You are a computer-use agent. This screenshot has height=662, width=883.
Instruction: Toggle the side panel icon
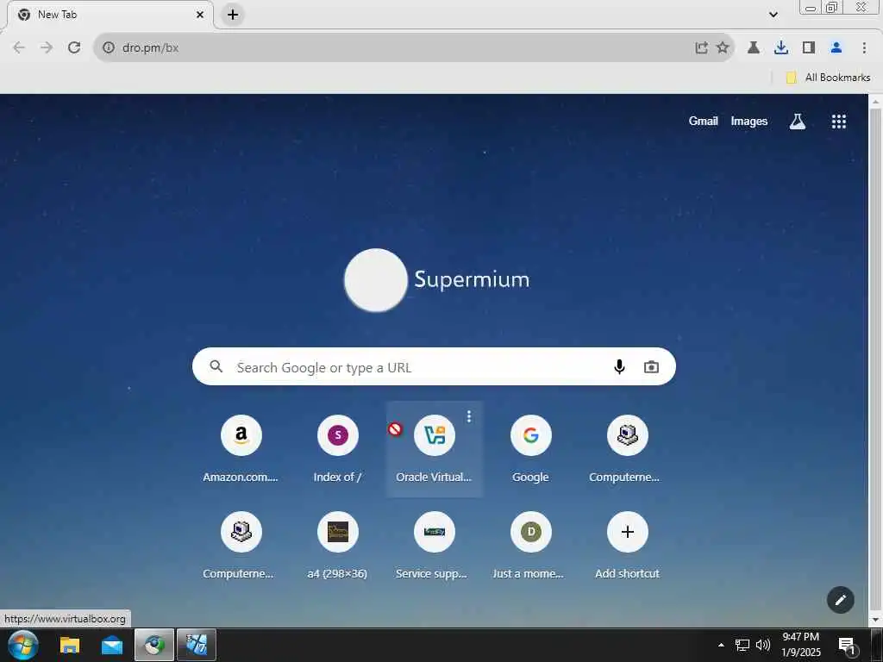pyautogui.click(x=809, y=47)
